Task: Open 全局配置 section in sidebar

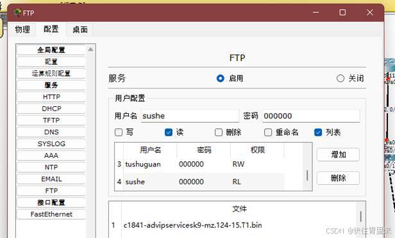Action: point(51,50)
